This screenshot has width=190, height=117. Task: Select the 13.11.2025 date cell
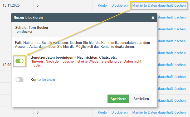(x=11, y=5)
